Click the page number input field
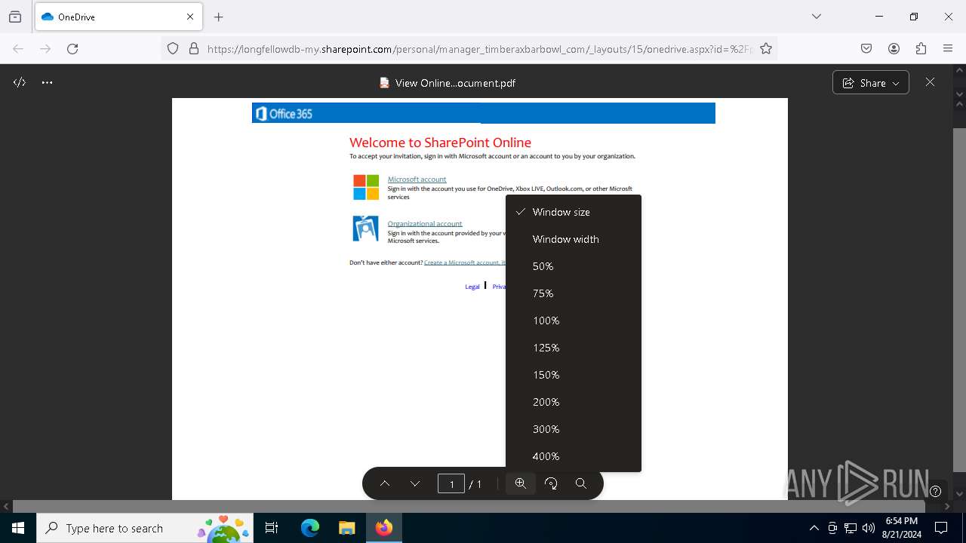 451,483
